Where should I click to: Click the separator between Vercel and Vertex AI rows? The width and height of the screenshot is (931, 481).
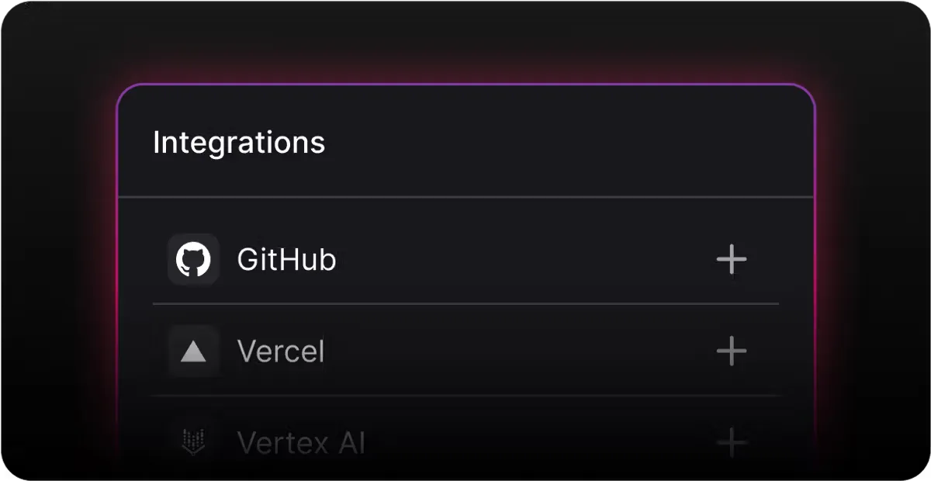coord(465,396)
